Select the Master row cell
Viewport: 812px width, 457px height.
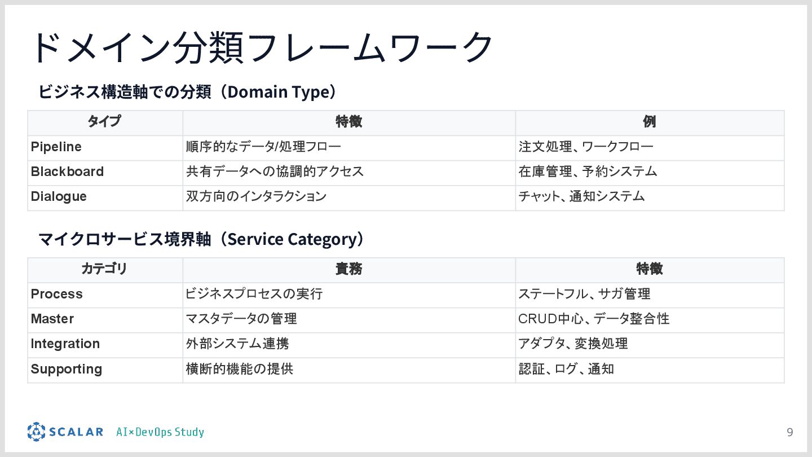pos(105,319)
